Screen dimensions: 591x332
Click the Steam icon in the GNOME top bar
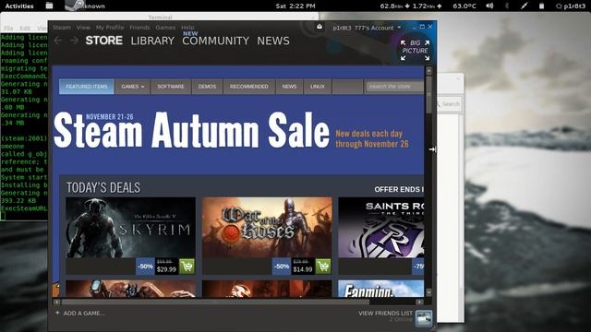[x=75, y=6]
